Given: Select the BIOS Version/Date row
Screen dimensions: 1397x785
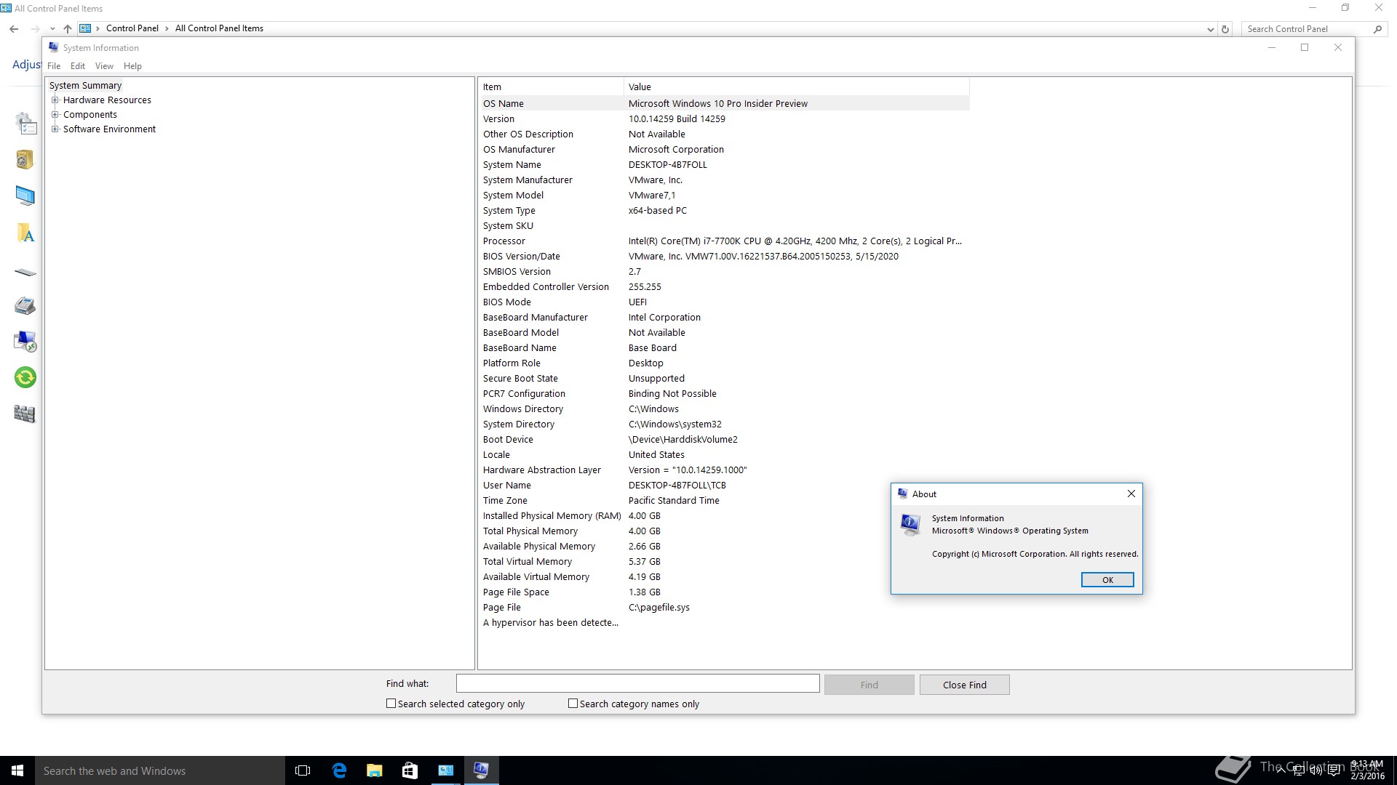Looking at the screenshot, I should point(725,257).
